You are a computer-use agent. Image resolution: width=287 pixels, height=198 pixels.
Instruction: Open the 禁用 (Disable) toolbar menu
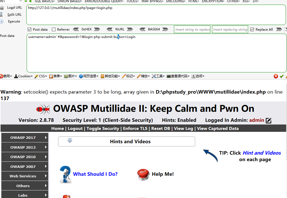(6, 76)
